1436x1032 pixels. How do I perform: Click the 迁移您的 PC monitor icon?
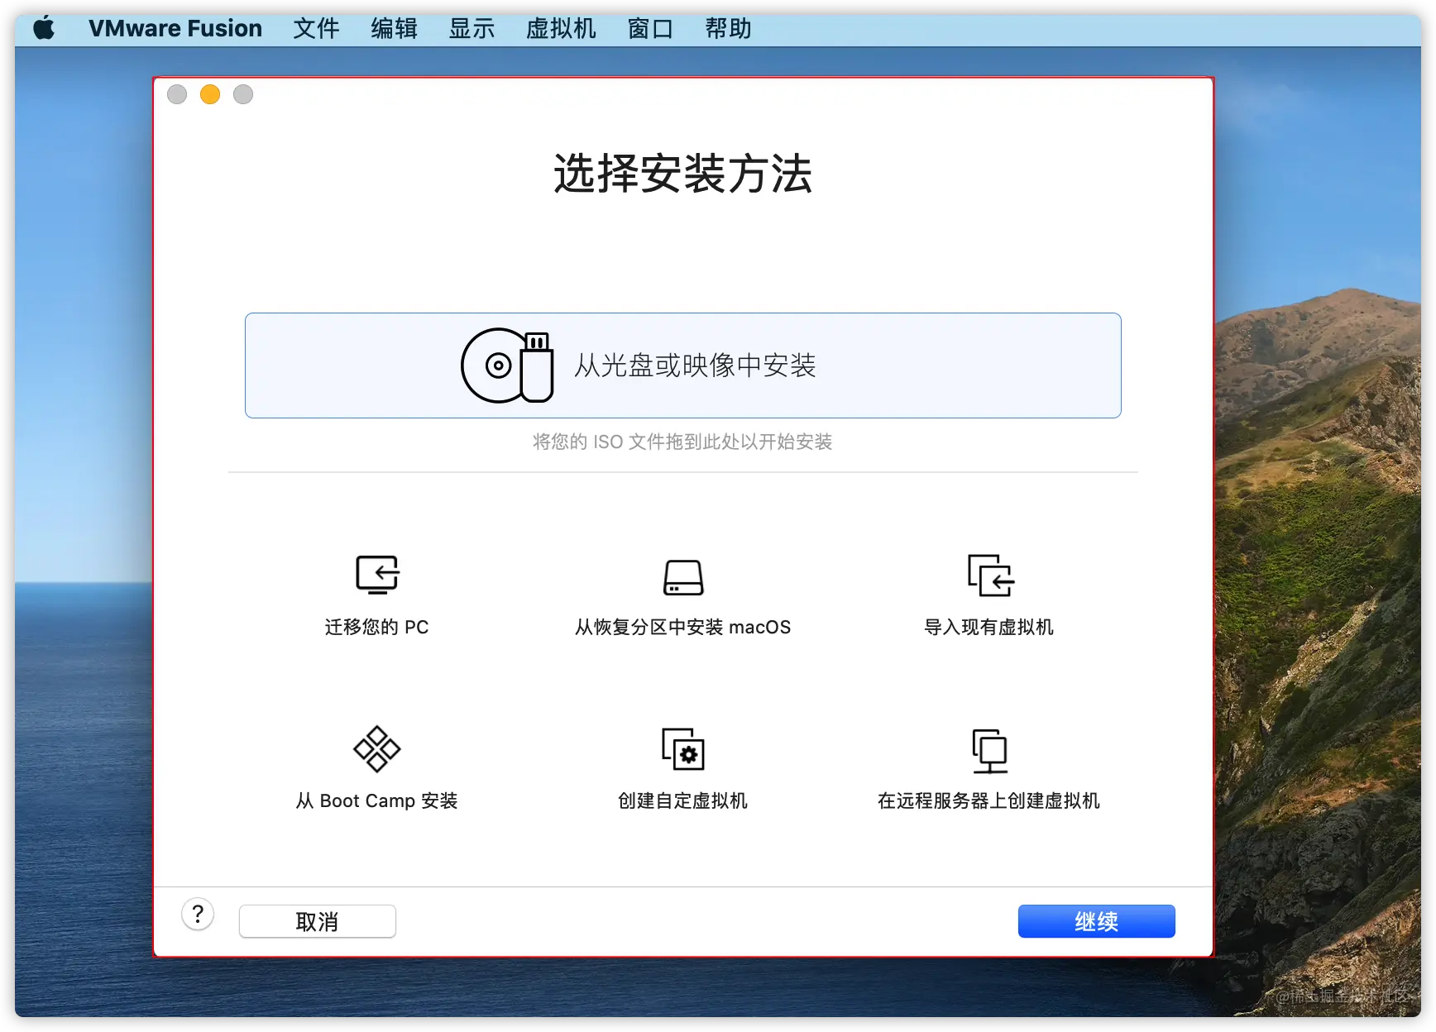[377, 575]
